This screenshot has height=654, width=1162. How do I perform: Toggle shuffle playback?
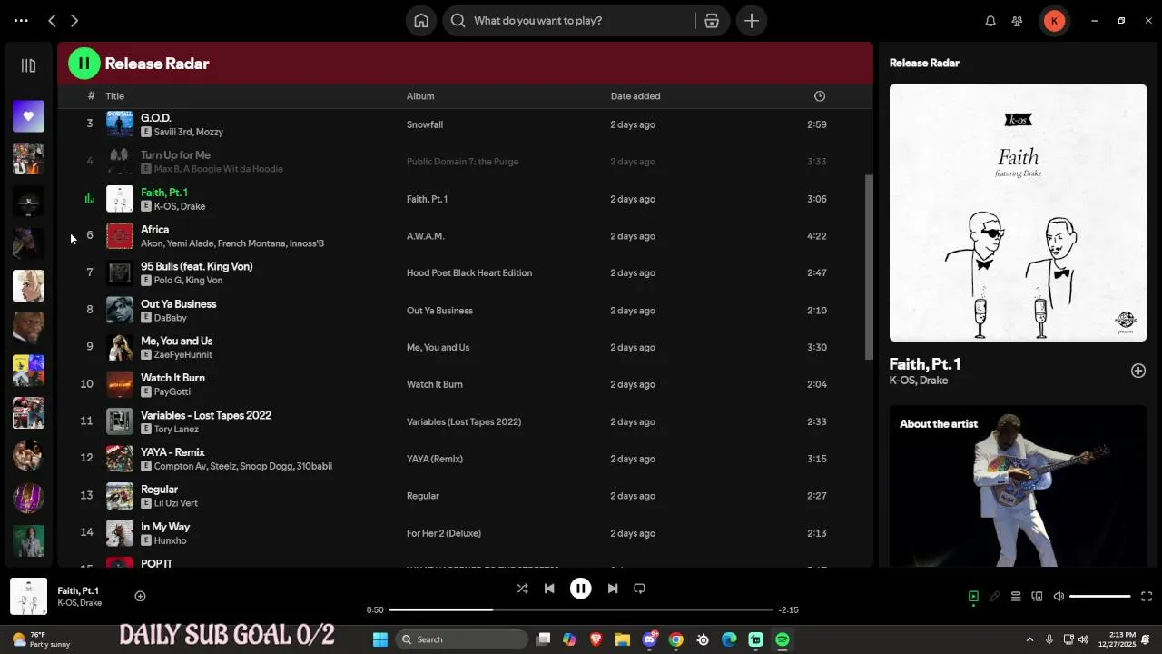coord(522,589)
